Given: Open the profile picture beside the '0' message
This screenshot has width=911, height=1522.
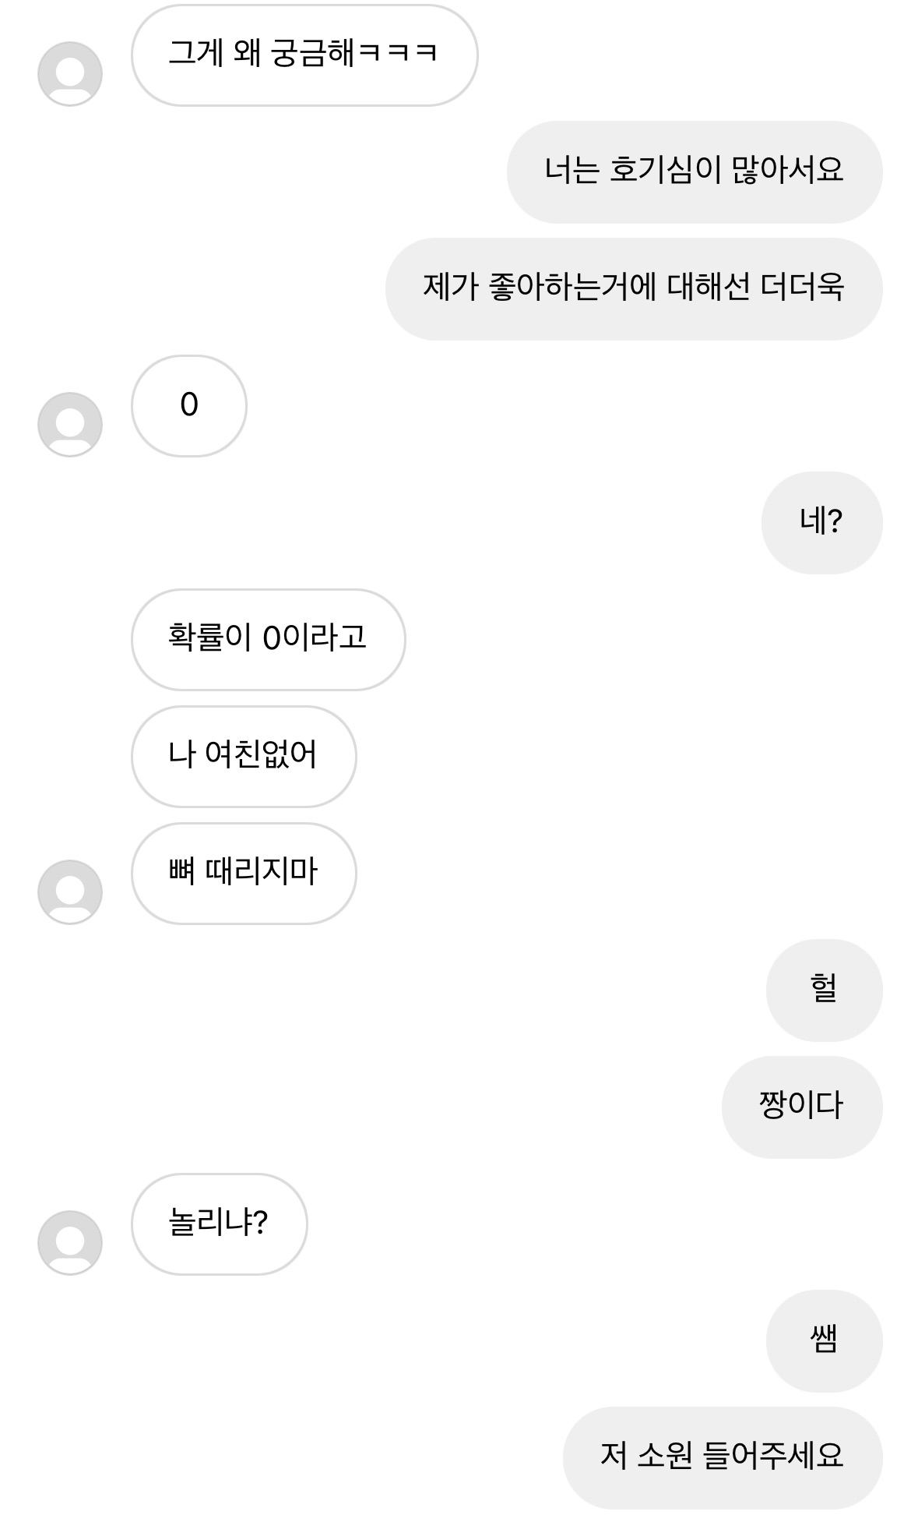Looking at the screenshot, I should [70, 425].
